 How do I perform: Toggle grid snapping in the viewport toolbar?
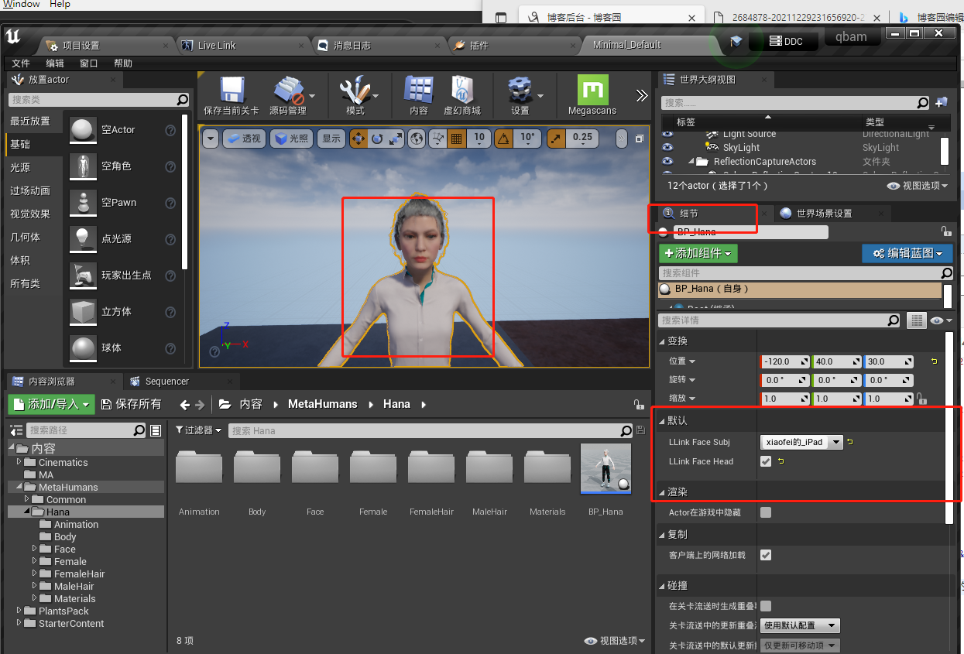pos(457,139)
